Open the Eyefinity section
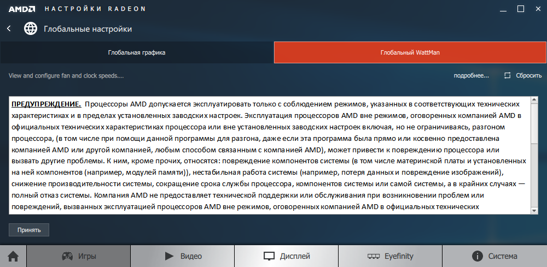This screenshot has height=267, width=547. coord(391,257)
